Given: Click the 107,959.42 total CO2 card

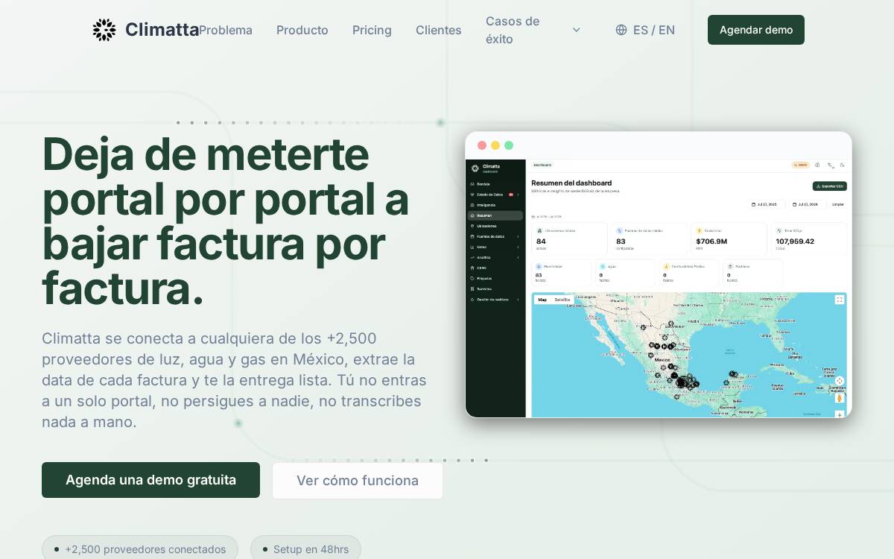Looking at the screenshot, I should pyautogui.click(x=809, y=239).
